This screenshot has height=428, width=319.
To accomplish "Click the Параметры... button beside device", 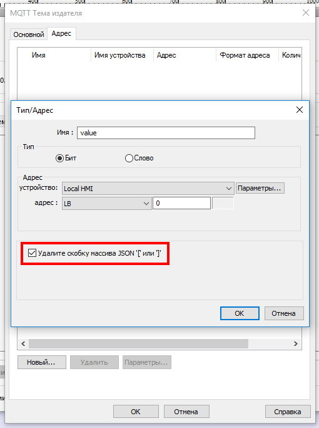I will tap(260, 188).
